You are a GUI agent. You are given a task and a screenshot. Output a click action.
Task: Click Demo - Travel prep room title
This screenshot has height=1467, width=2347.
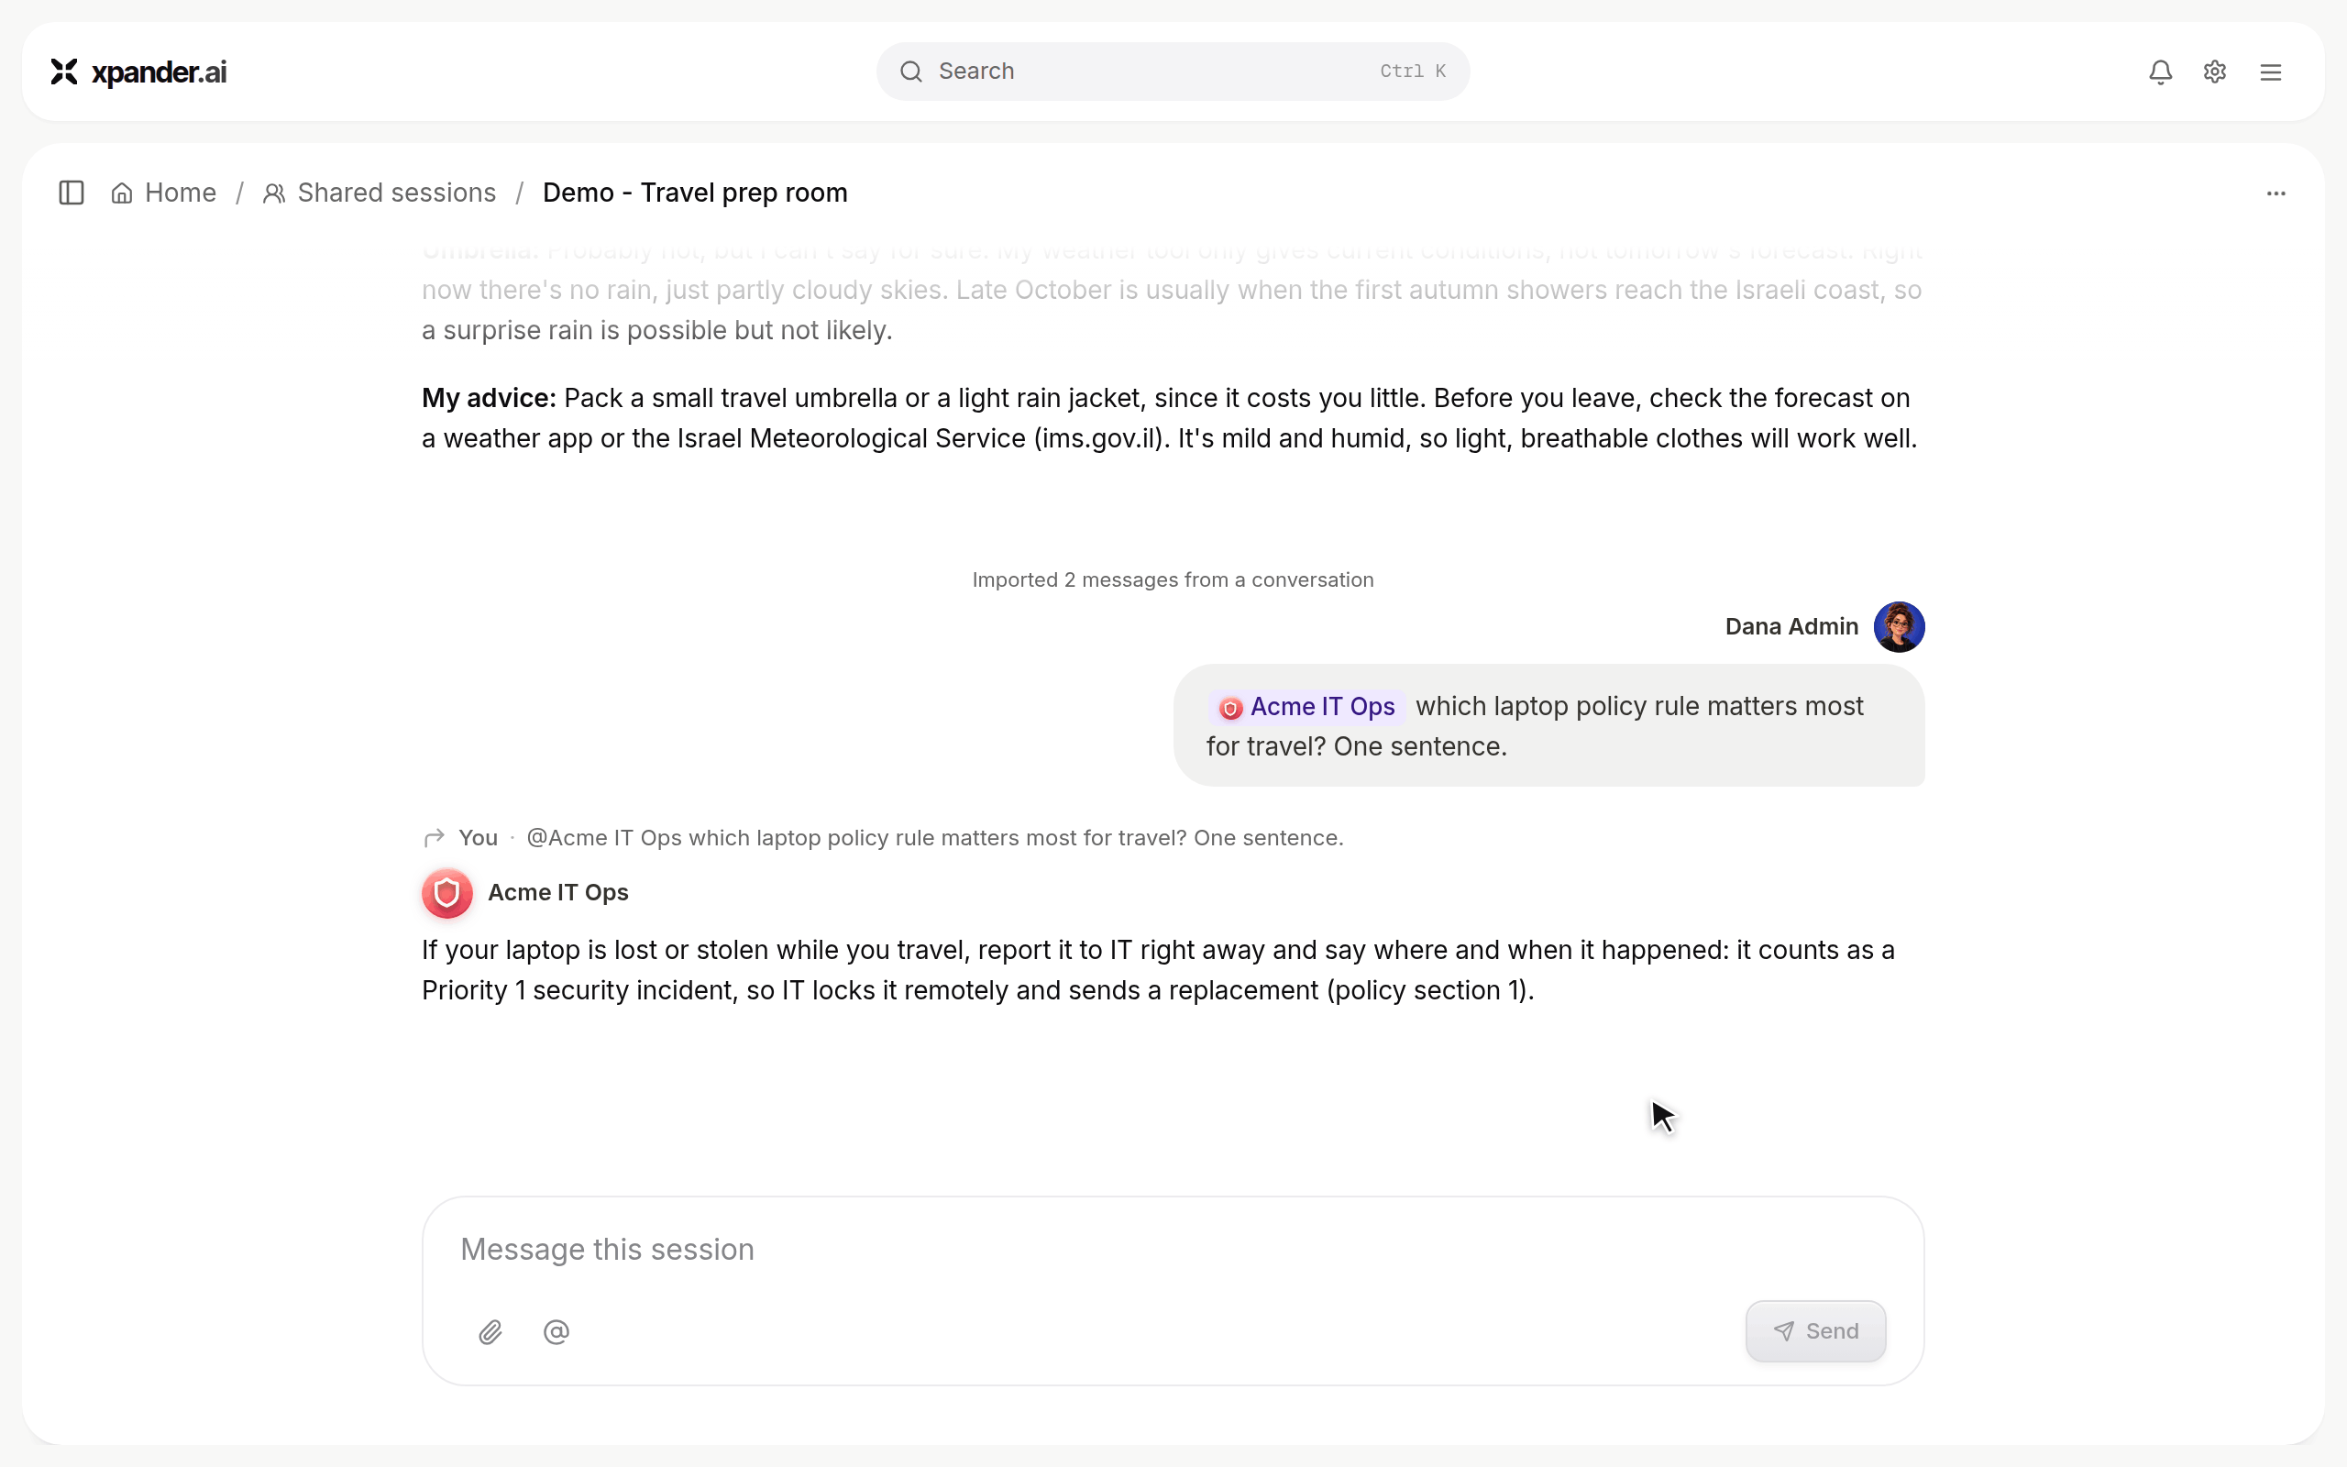point(694,193)
